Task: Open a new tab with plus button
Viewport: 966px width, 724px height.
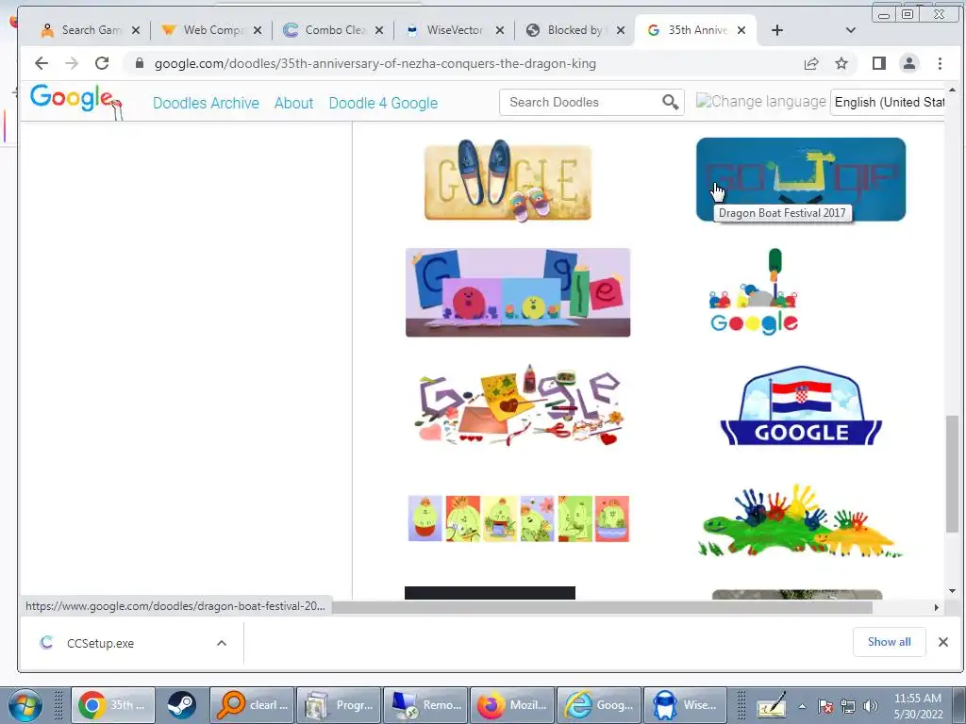Action: (777, 30)
